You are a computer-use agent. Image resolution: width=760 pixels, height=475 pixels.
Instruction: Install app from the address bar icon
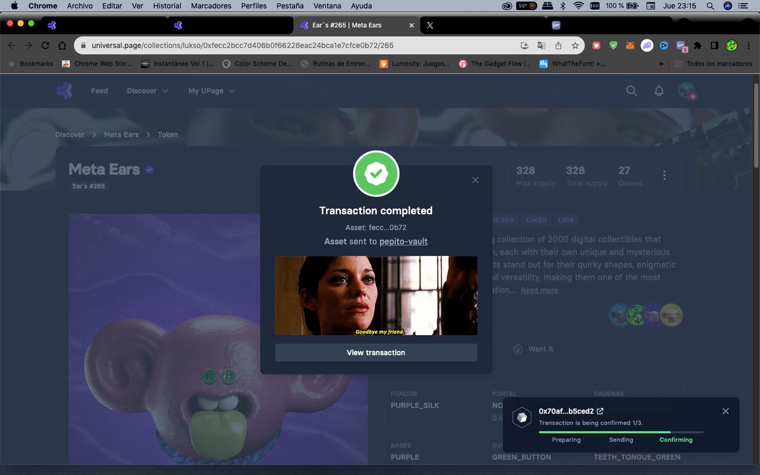point(524,46)
